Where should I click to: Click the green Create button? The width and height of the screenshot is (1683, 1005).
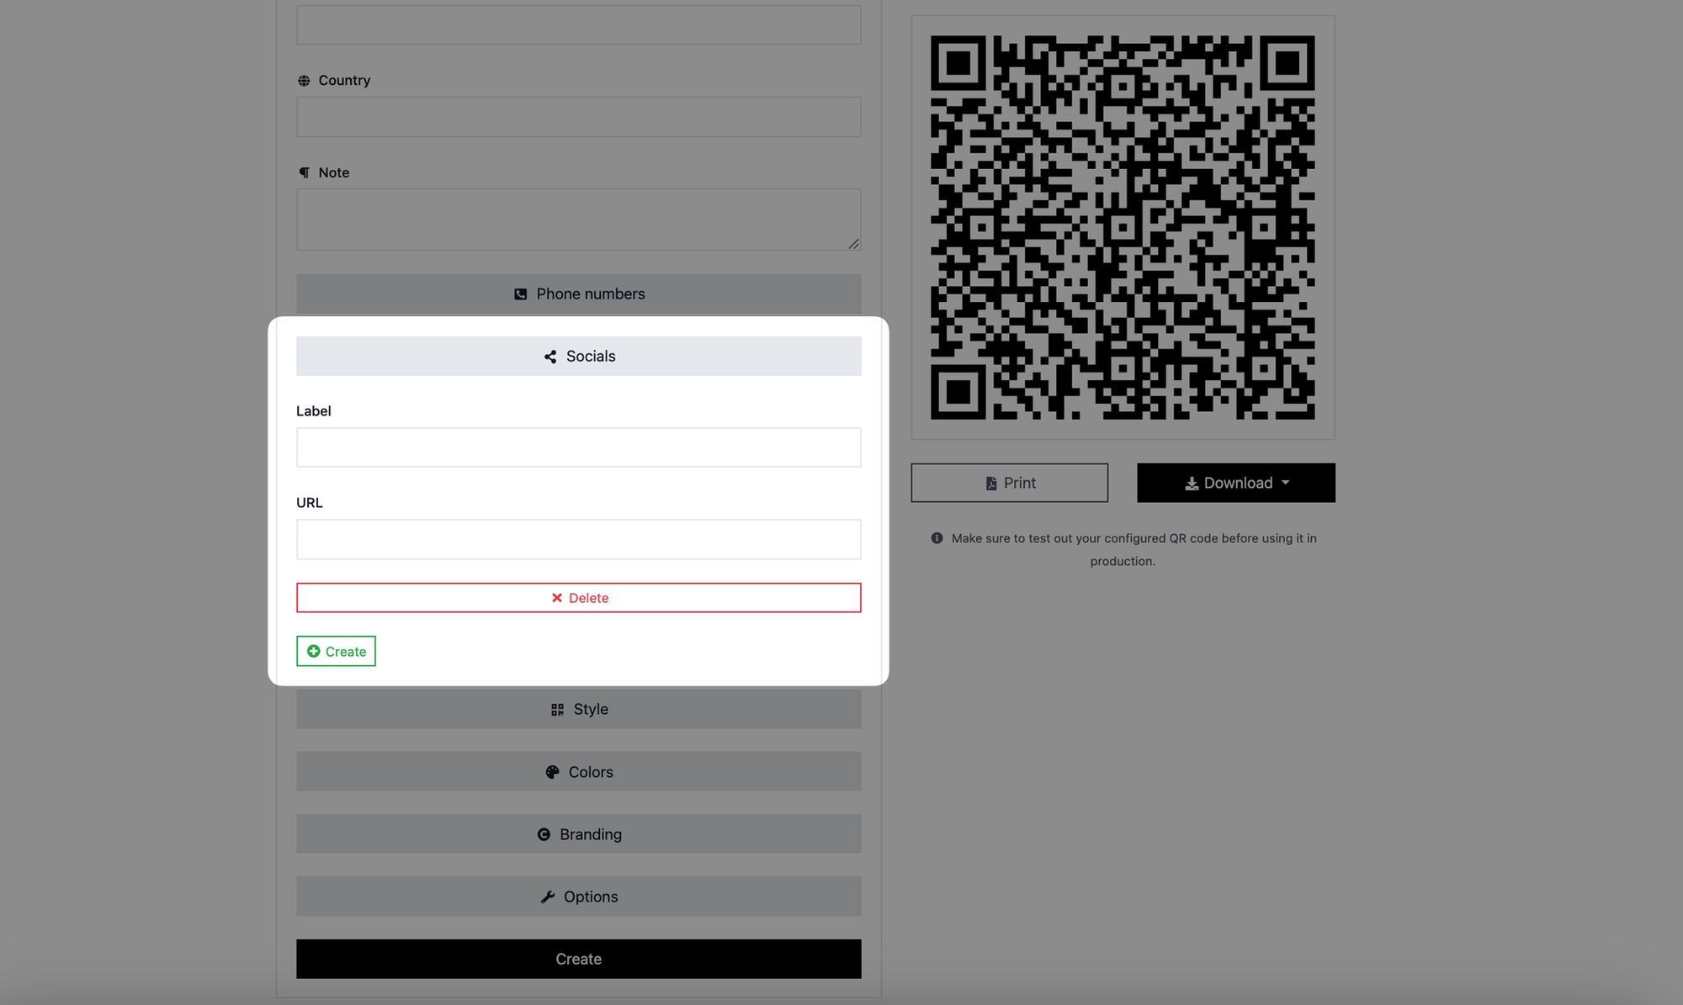pos(335,651)
